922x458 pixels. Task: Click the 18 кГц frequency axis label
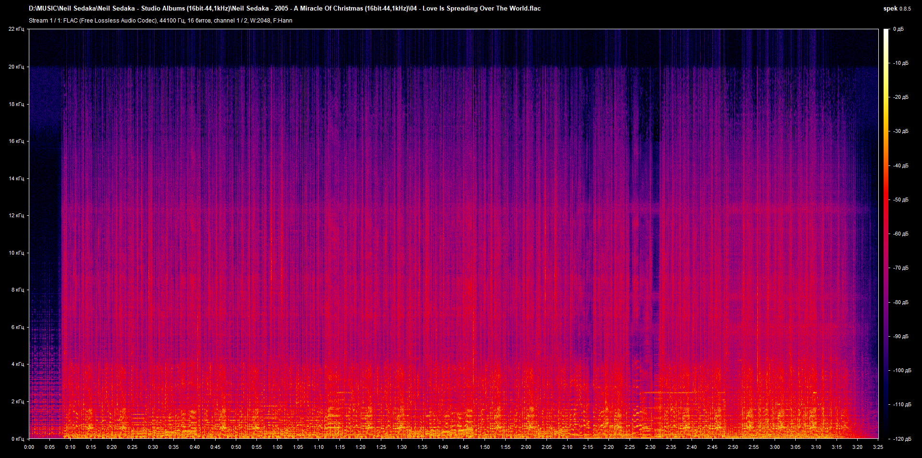16,104
